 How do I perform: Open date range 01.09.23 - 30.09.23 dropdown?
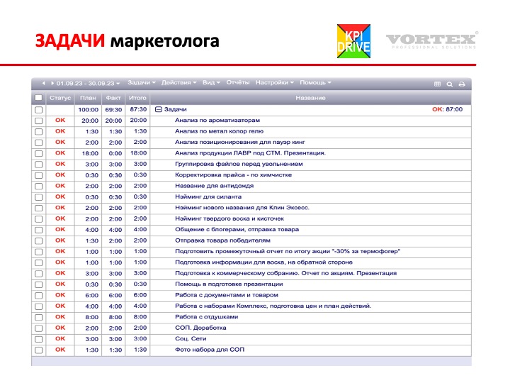click(x=88, y=84)
